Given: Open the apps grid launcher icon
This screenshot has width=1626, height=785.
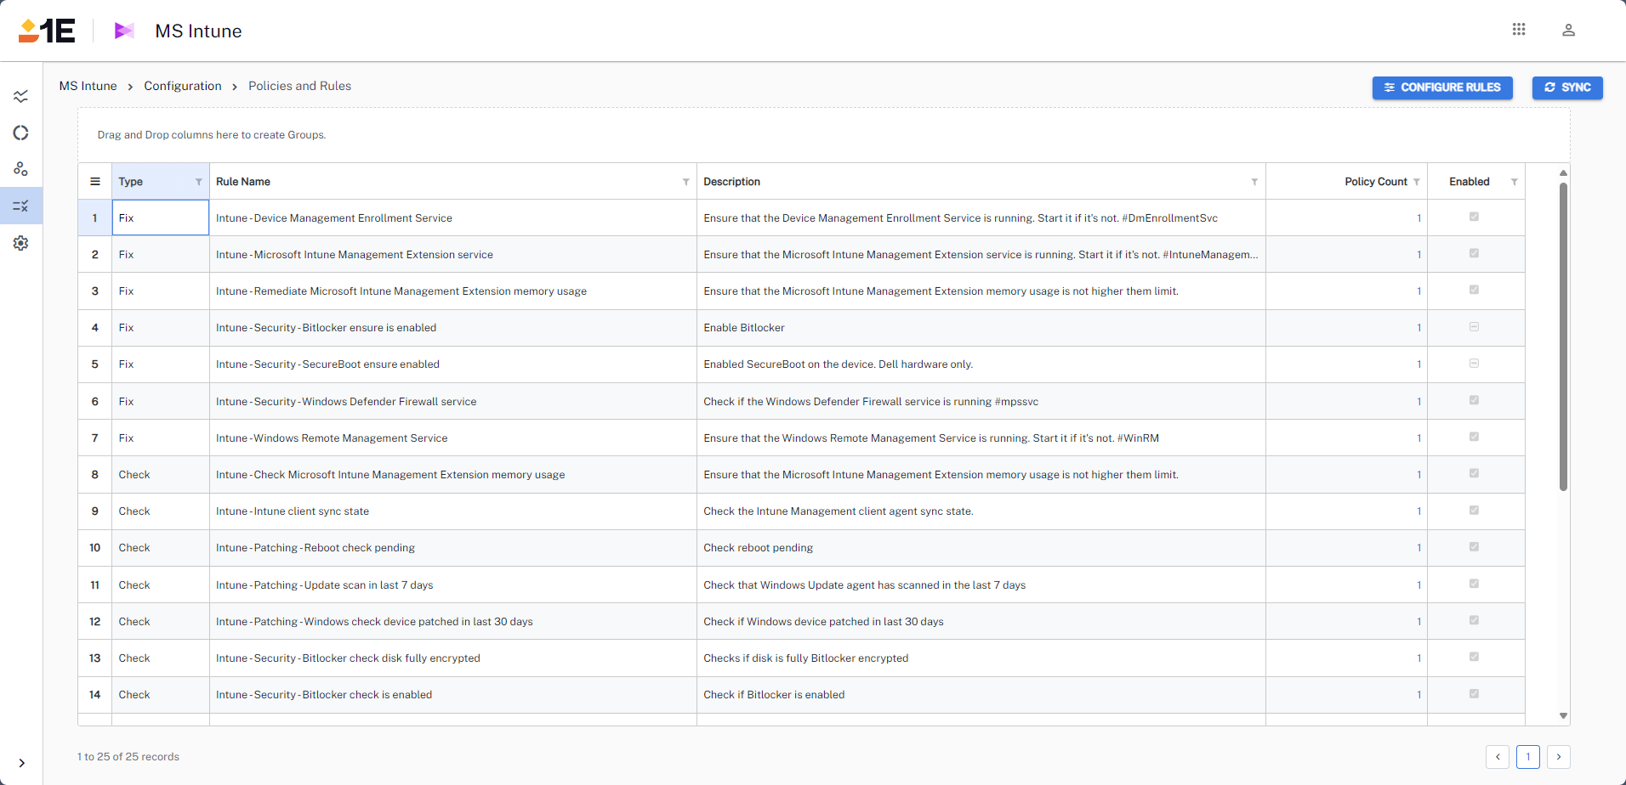Looking at the screenshot, I should [1518, 30].
